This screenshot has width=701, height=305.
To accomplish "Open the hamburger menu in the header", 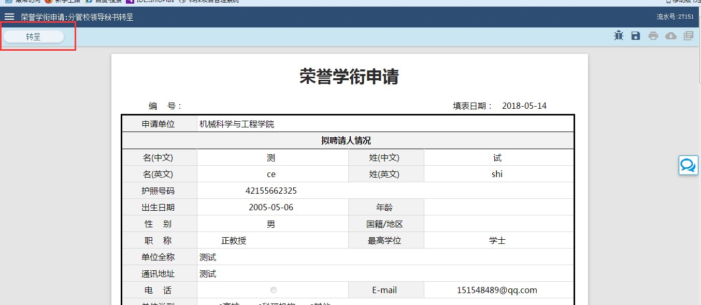I will 9,17.
